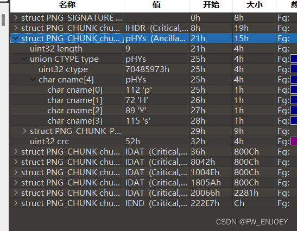Click the value 72 'H'
This screenshot has width=297, height=231.
(137, 100)
